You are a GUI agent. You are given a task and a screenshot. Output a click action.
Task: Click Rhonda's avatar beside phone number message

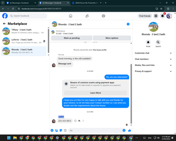(x=54, y=121)
